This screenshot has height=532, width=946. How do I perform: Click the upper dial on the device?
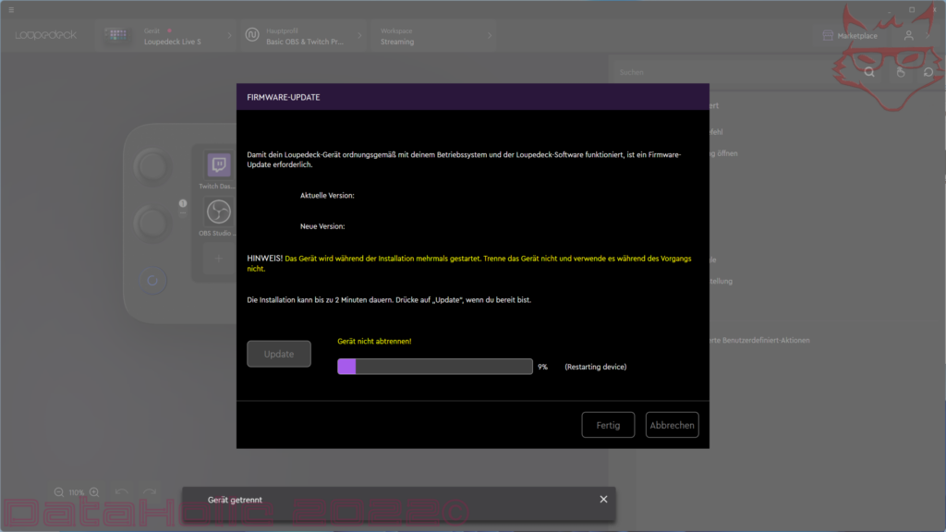click(x=152, y=167)
